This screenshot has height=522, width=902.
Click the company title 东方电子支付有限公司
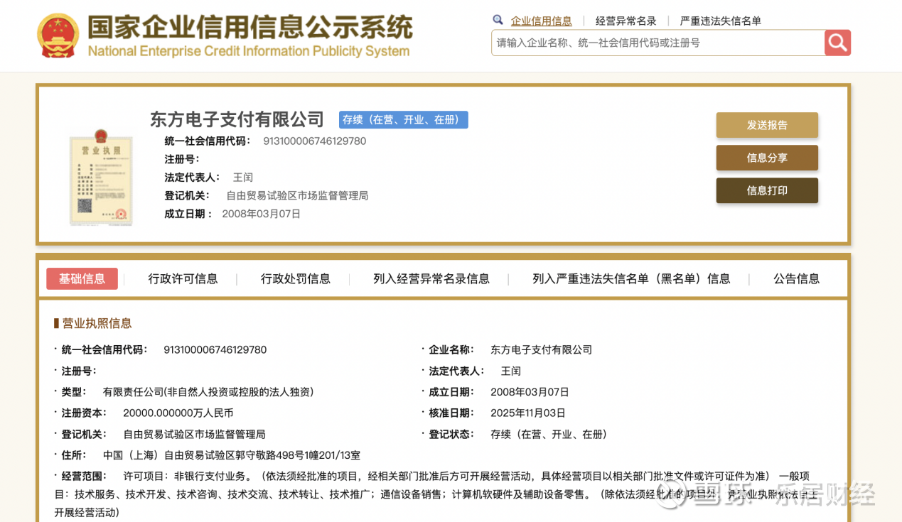pyautogui.click(x=237, y=119)
